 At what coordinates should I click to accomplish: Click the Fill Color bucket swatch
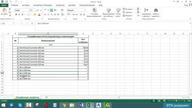pos(34,15)
